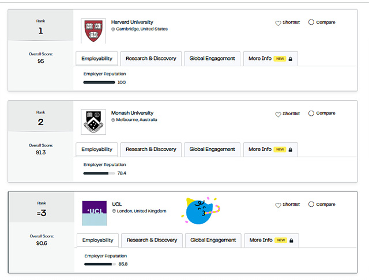Add UCL to shortlist via heart
Image resolution: width=369 pixels, height=280 pixels.
tap(278, 205)
